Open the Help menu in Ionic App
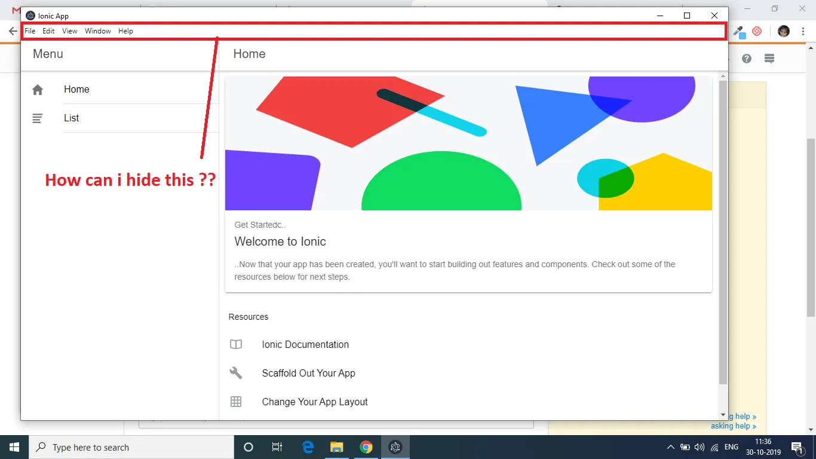Viewport: 816px width, 459px height. coord(125,31)
